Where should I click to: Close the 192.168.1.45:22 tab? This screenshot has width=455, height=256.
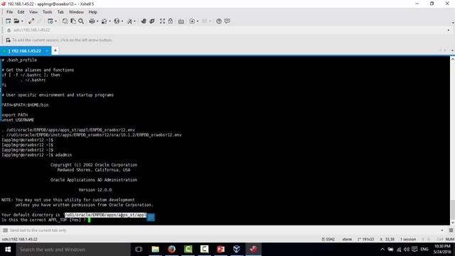click(47, 50)
